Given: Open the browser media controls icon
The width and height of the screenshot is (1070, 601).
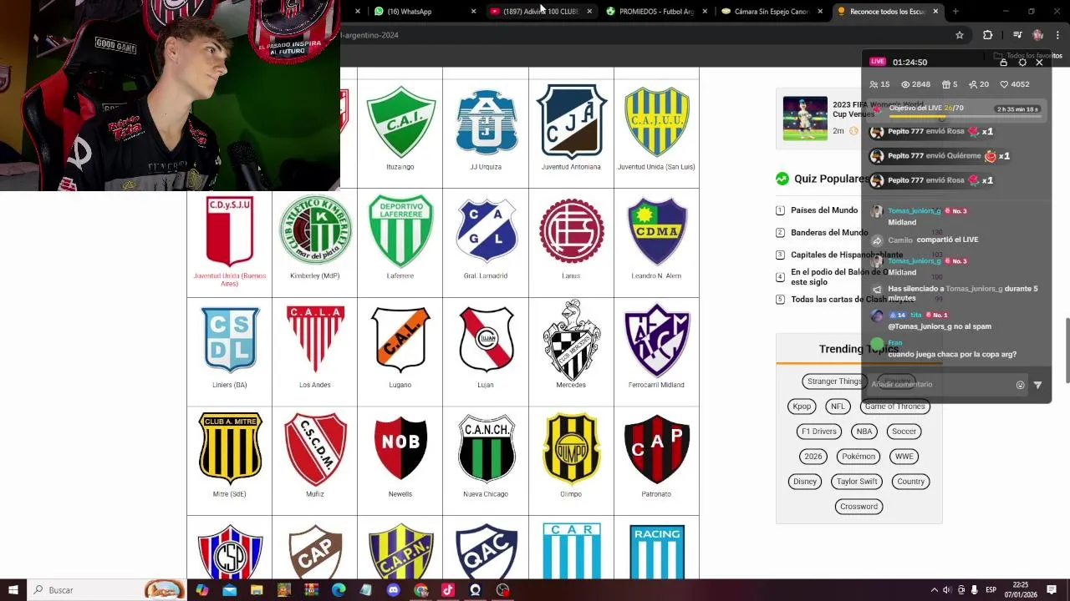Looking at the screenshot, I should 1017,35.
